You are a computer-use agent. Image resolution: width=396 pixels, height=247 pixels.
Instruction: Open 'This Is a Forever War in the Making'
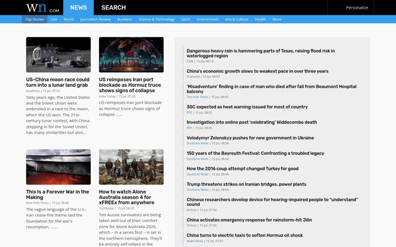[x=57, y=194]
